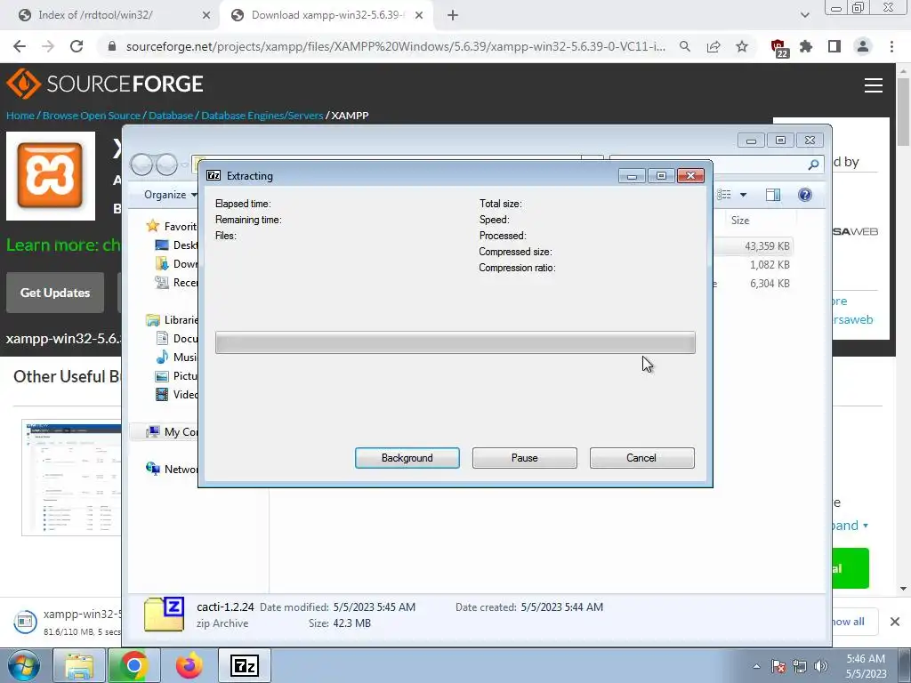Click the SourceForge logo
This screenshot has height=683, width=911.
click(x=105, y=84)
